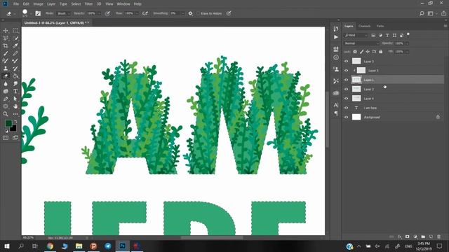449x252 pixels.
Task: Hide the Layer 2 visibility eye
Action: 346,89
